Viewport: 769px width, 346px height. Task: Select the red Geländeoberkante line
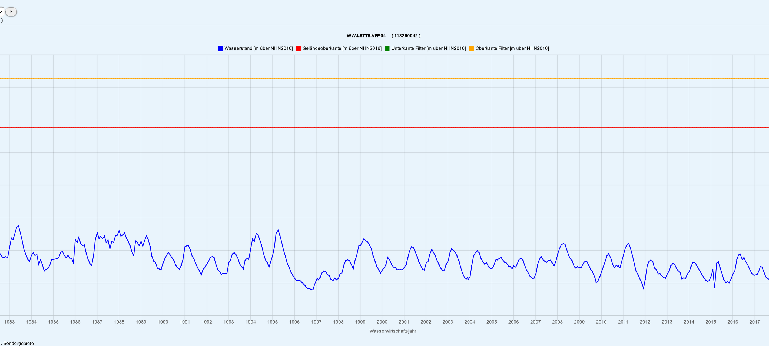click(x=384, y=128)
